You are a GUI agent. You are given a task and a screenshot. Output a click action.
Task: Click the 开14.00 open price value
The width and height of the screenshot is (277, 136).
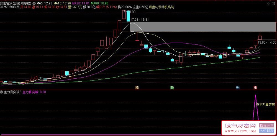click(26, 7)
